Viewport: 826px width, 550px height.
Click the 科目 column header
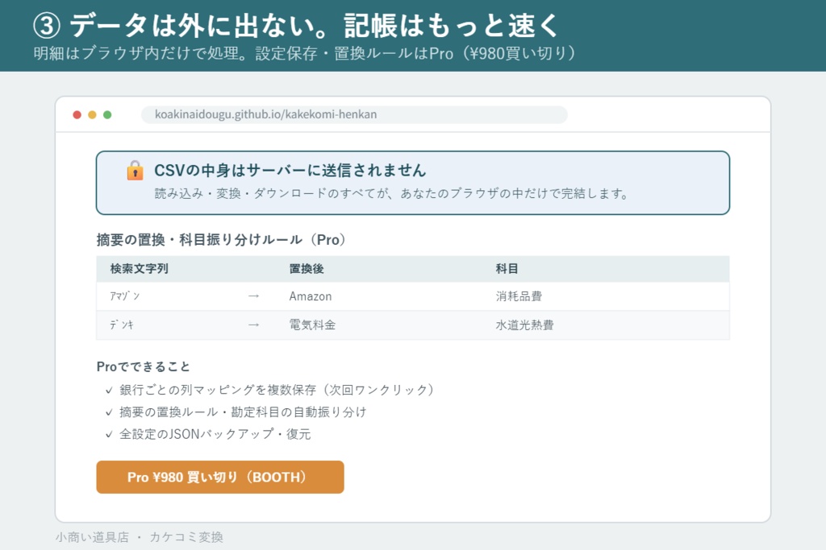point(507,269)
